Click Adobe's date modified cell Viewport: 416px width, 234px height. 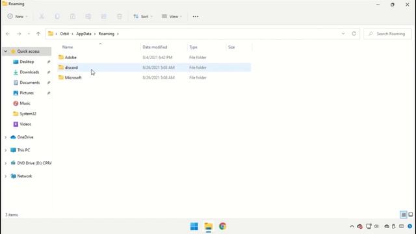click(157, 57)
